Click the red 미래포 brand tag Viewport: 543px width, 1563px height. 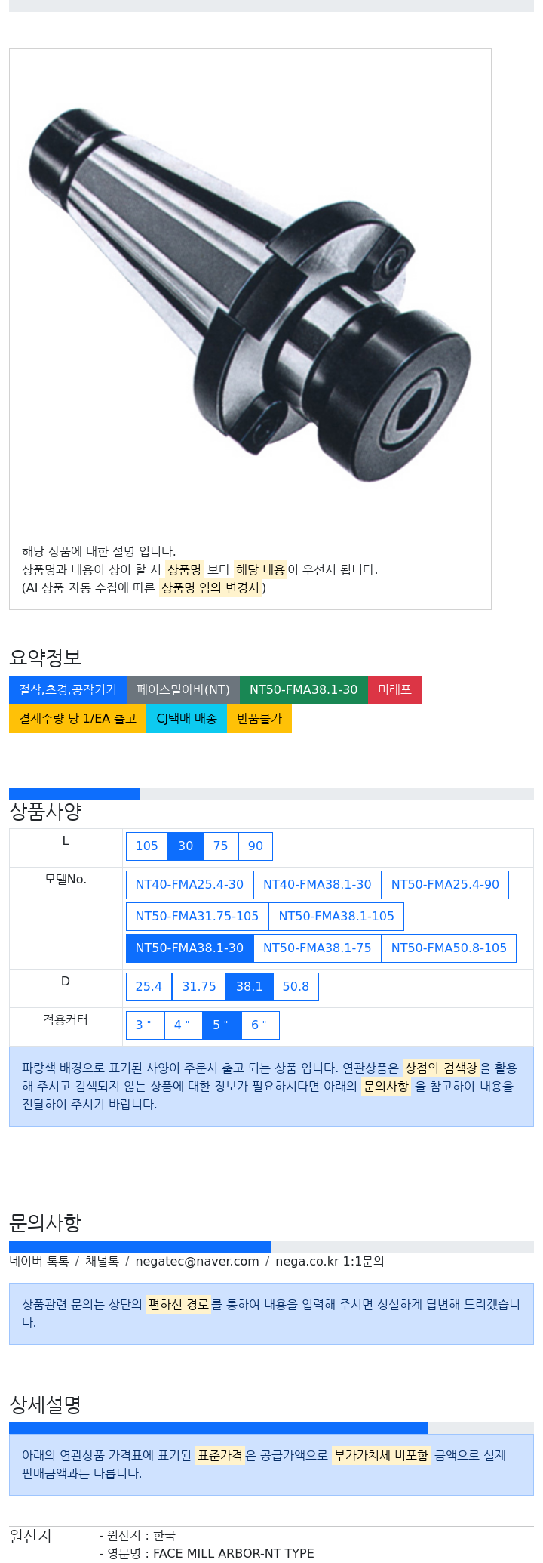[395, 690]
